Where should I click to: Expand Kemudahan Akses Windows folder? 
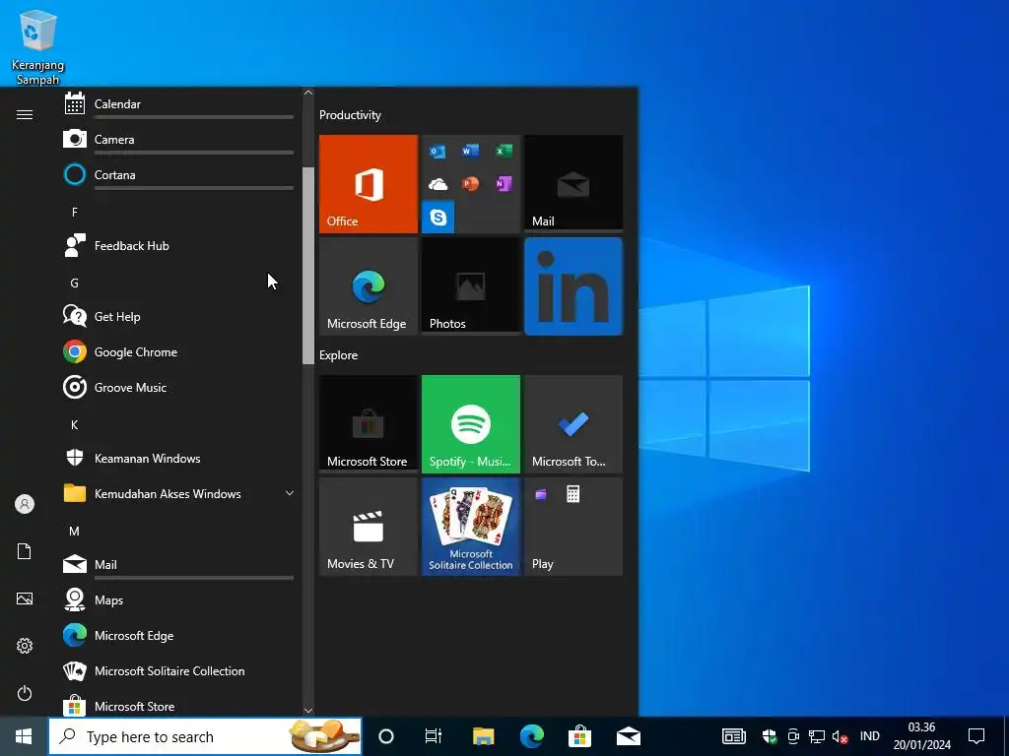coord(179,494)
